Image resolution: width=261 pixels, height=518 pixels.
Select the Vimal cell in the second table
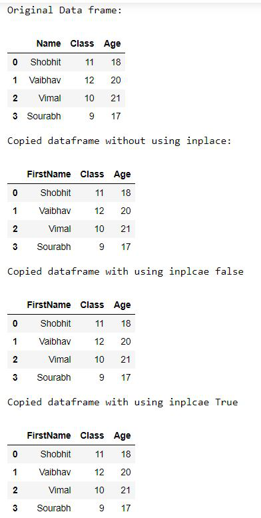59,229
